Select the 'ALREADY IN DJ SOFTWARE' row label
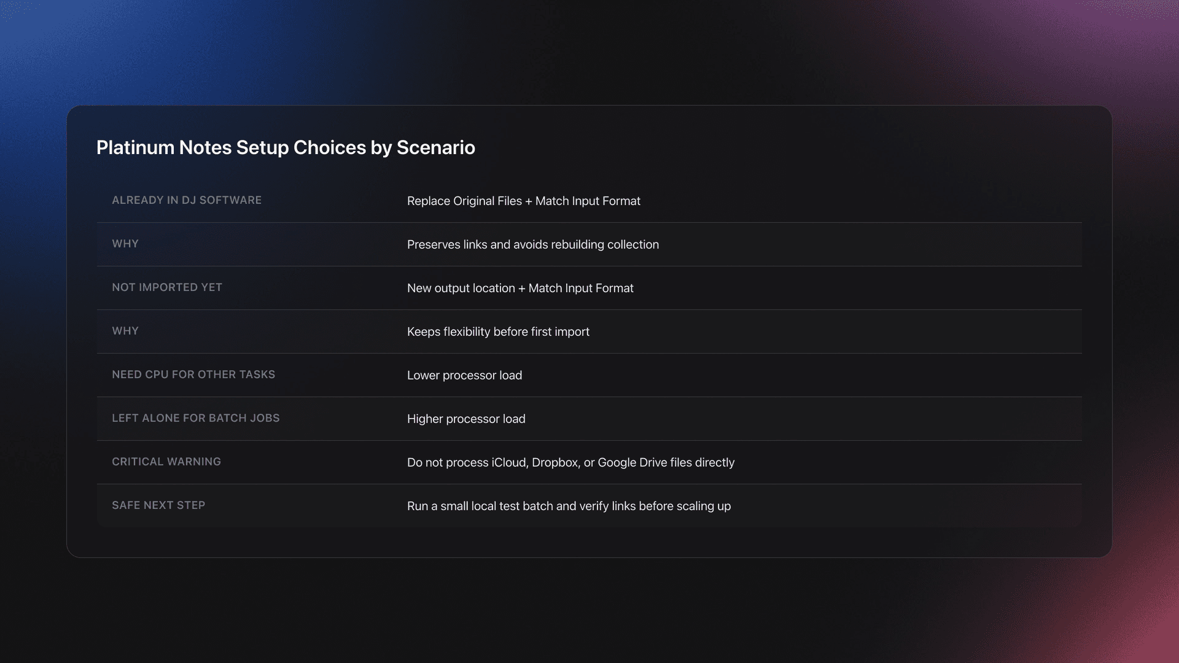Viewport: 1179px width, 663px height. coord(187,200)
